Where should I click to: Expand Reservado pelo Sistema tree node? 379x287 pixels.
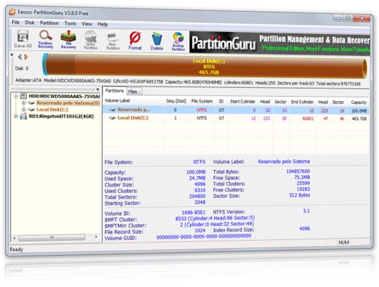(x=24, y=103)
